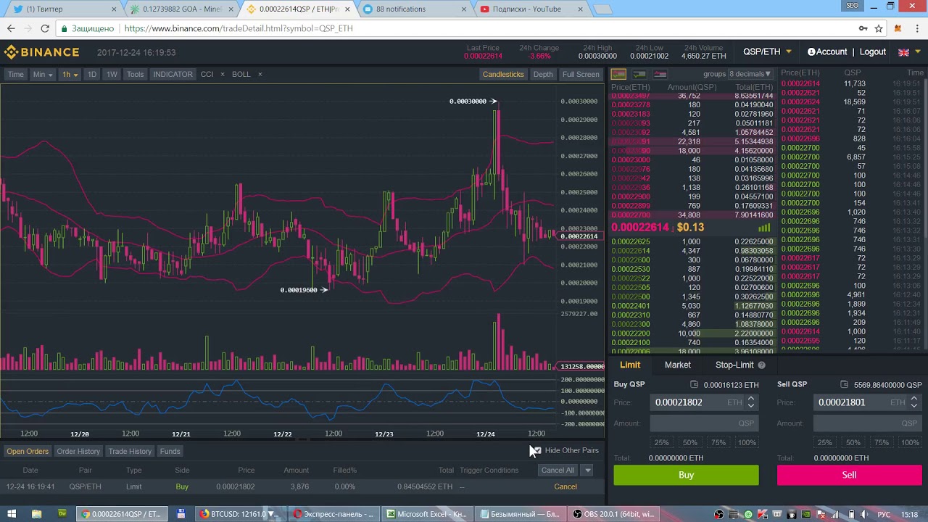Open the Funds tab
Viewport: 928px width, 522px height.
coord(170,451)
